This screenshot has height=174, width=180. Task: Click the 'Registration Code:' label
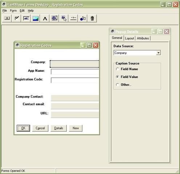click(29, 79)
